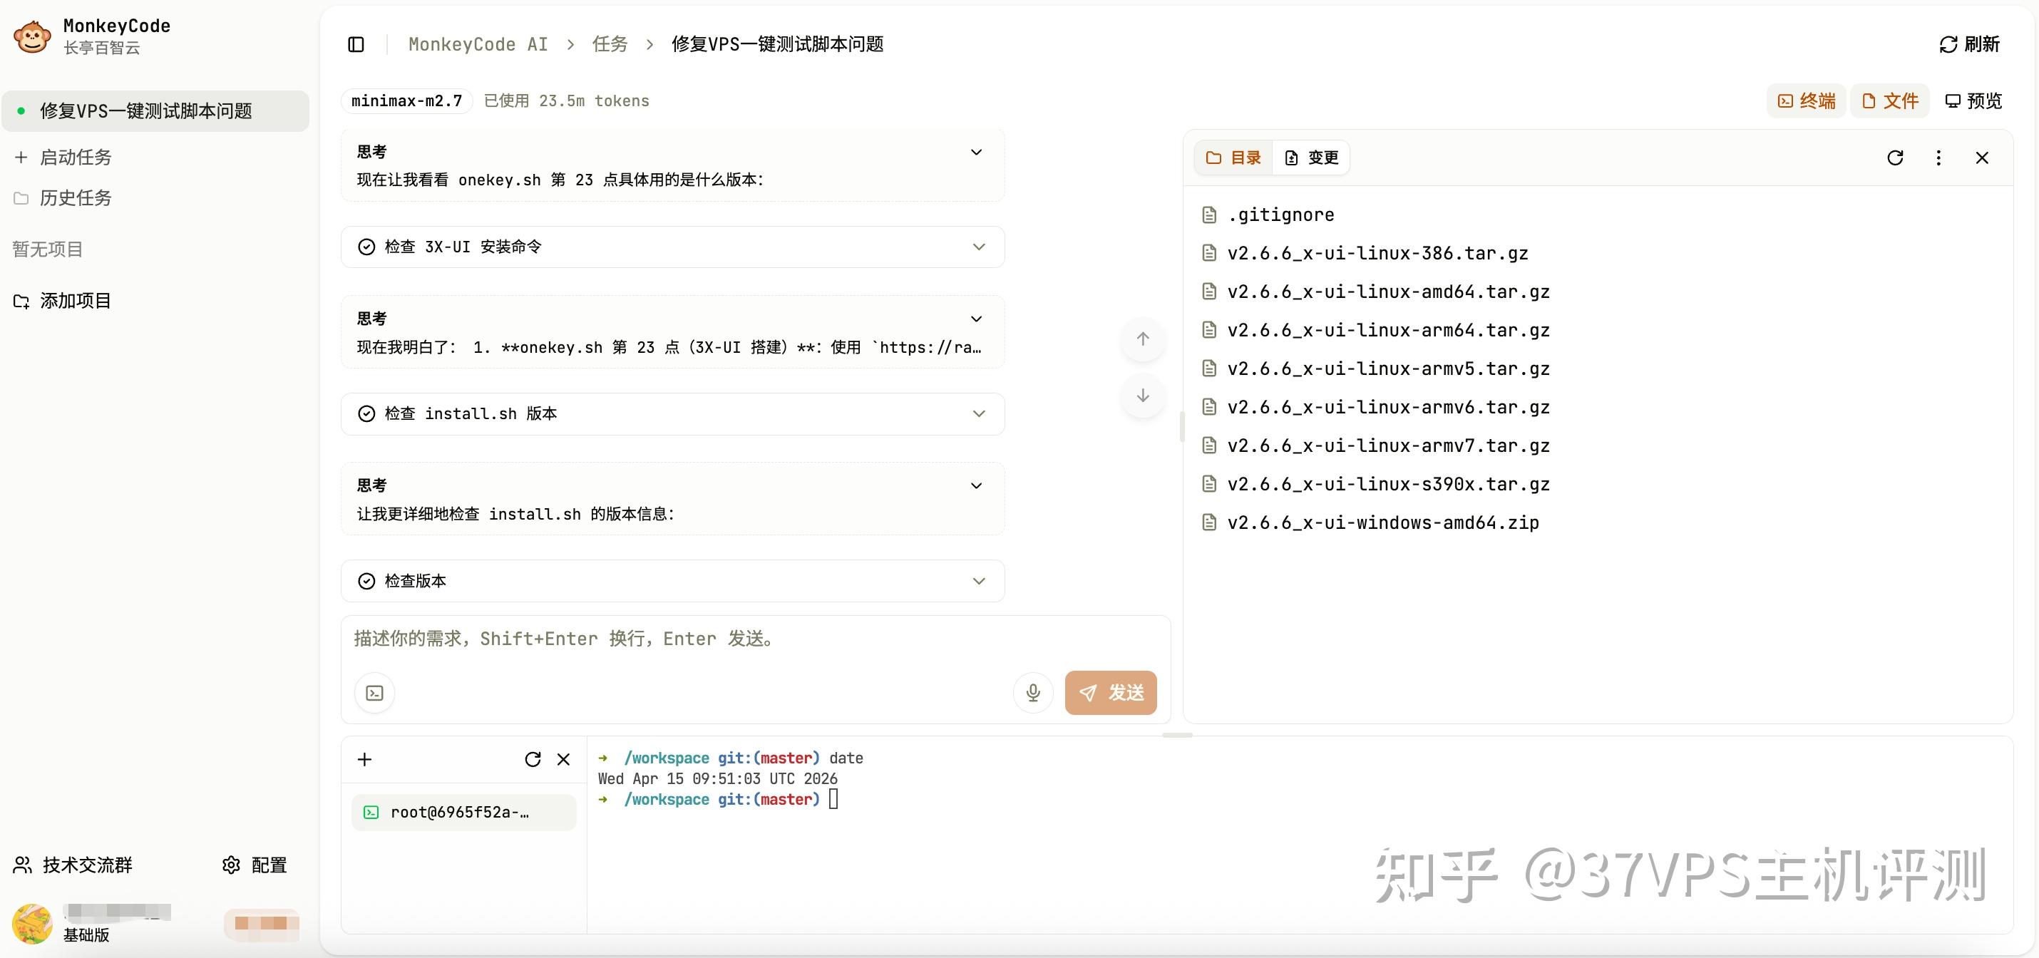This screenshot has width=2039, height=958.
Task: Click 添加项目 to add project
Action: 63,301
